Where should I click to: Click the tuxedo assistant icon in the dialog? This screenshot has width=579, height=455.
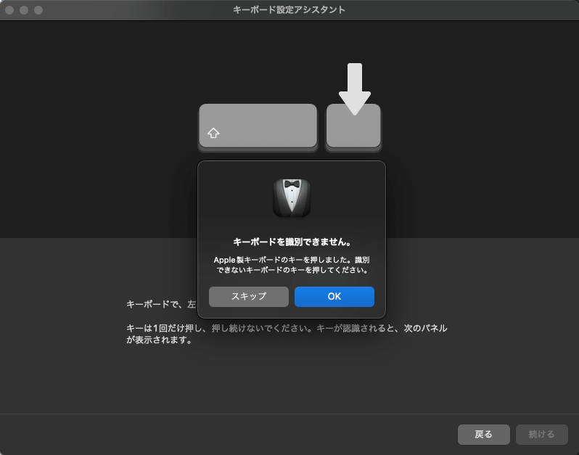[292, 197]
